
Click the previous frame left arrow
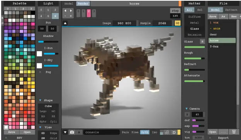65,11
